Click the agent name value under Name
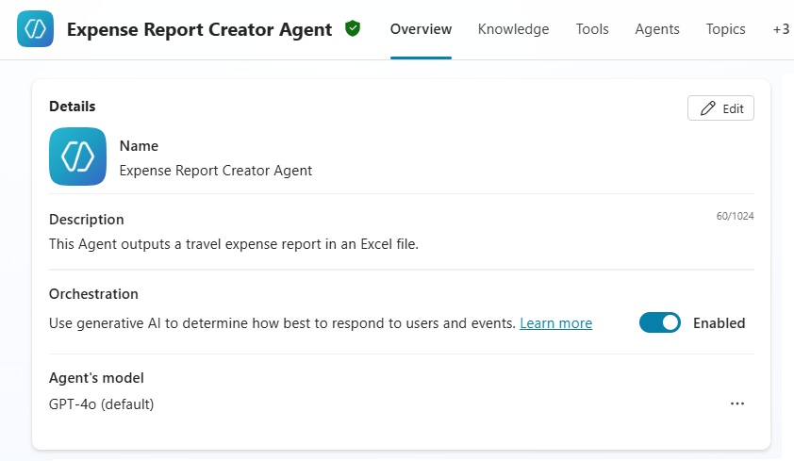 point(215,171)
